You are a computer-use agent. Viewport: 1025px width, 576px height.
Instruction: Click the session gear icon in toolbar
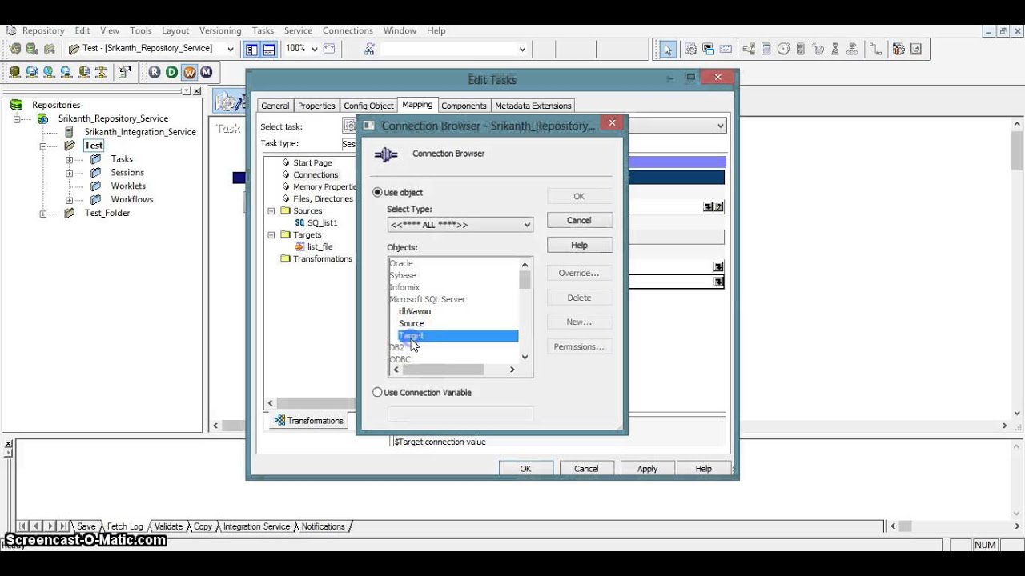coord(690,50)
